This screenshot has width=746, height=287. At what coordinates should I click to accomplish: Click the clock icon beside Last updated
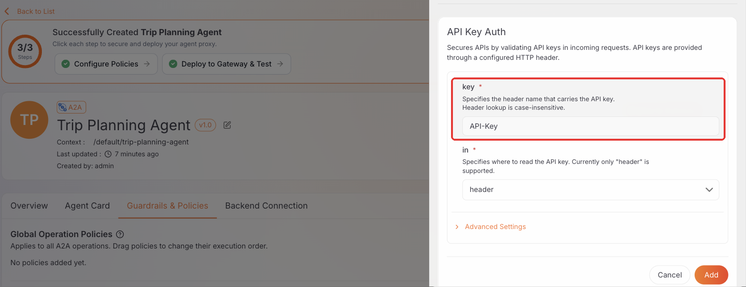[x=108, y=154]
